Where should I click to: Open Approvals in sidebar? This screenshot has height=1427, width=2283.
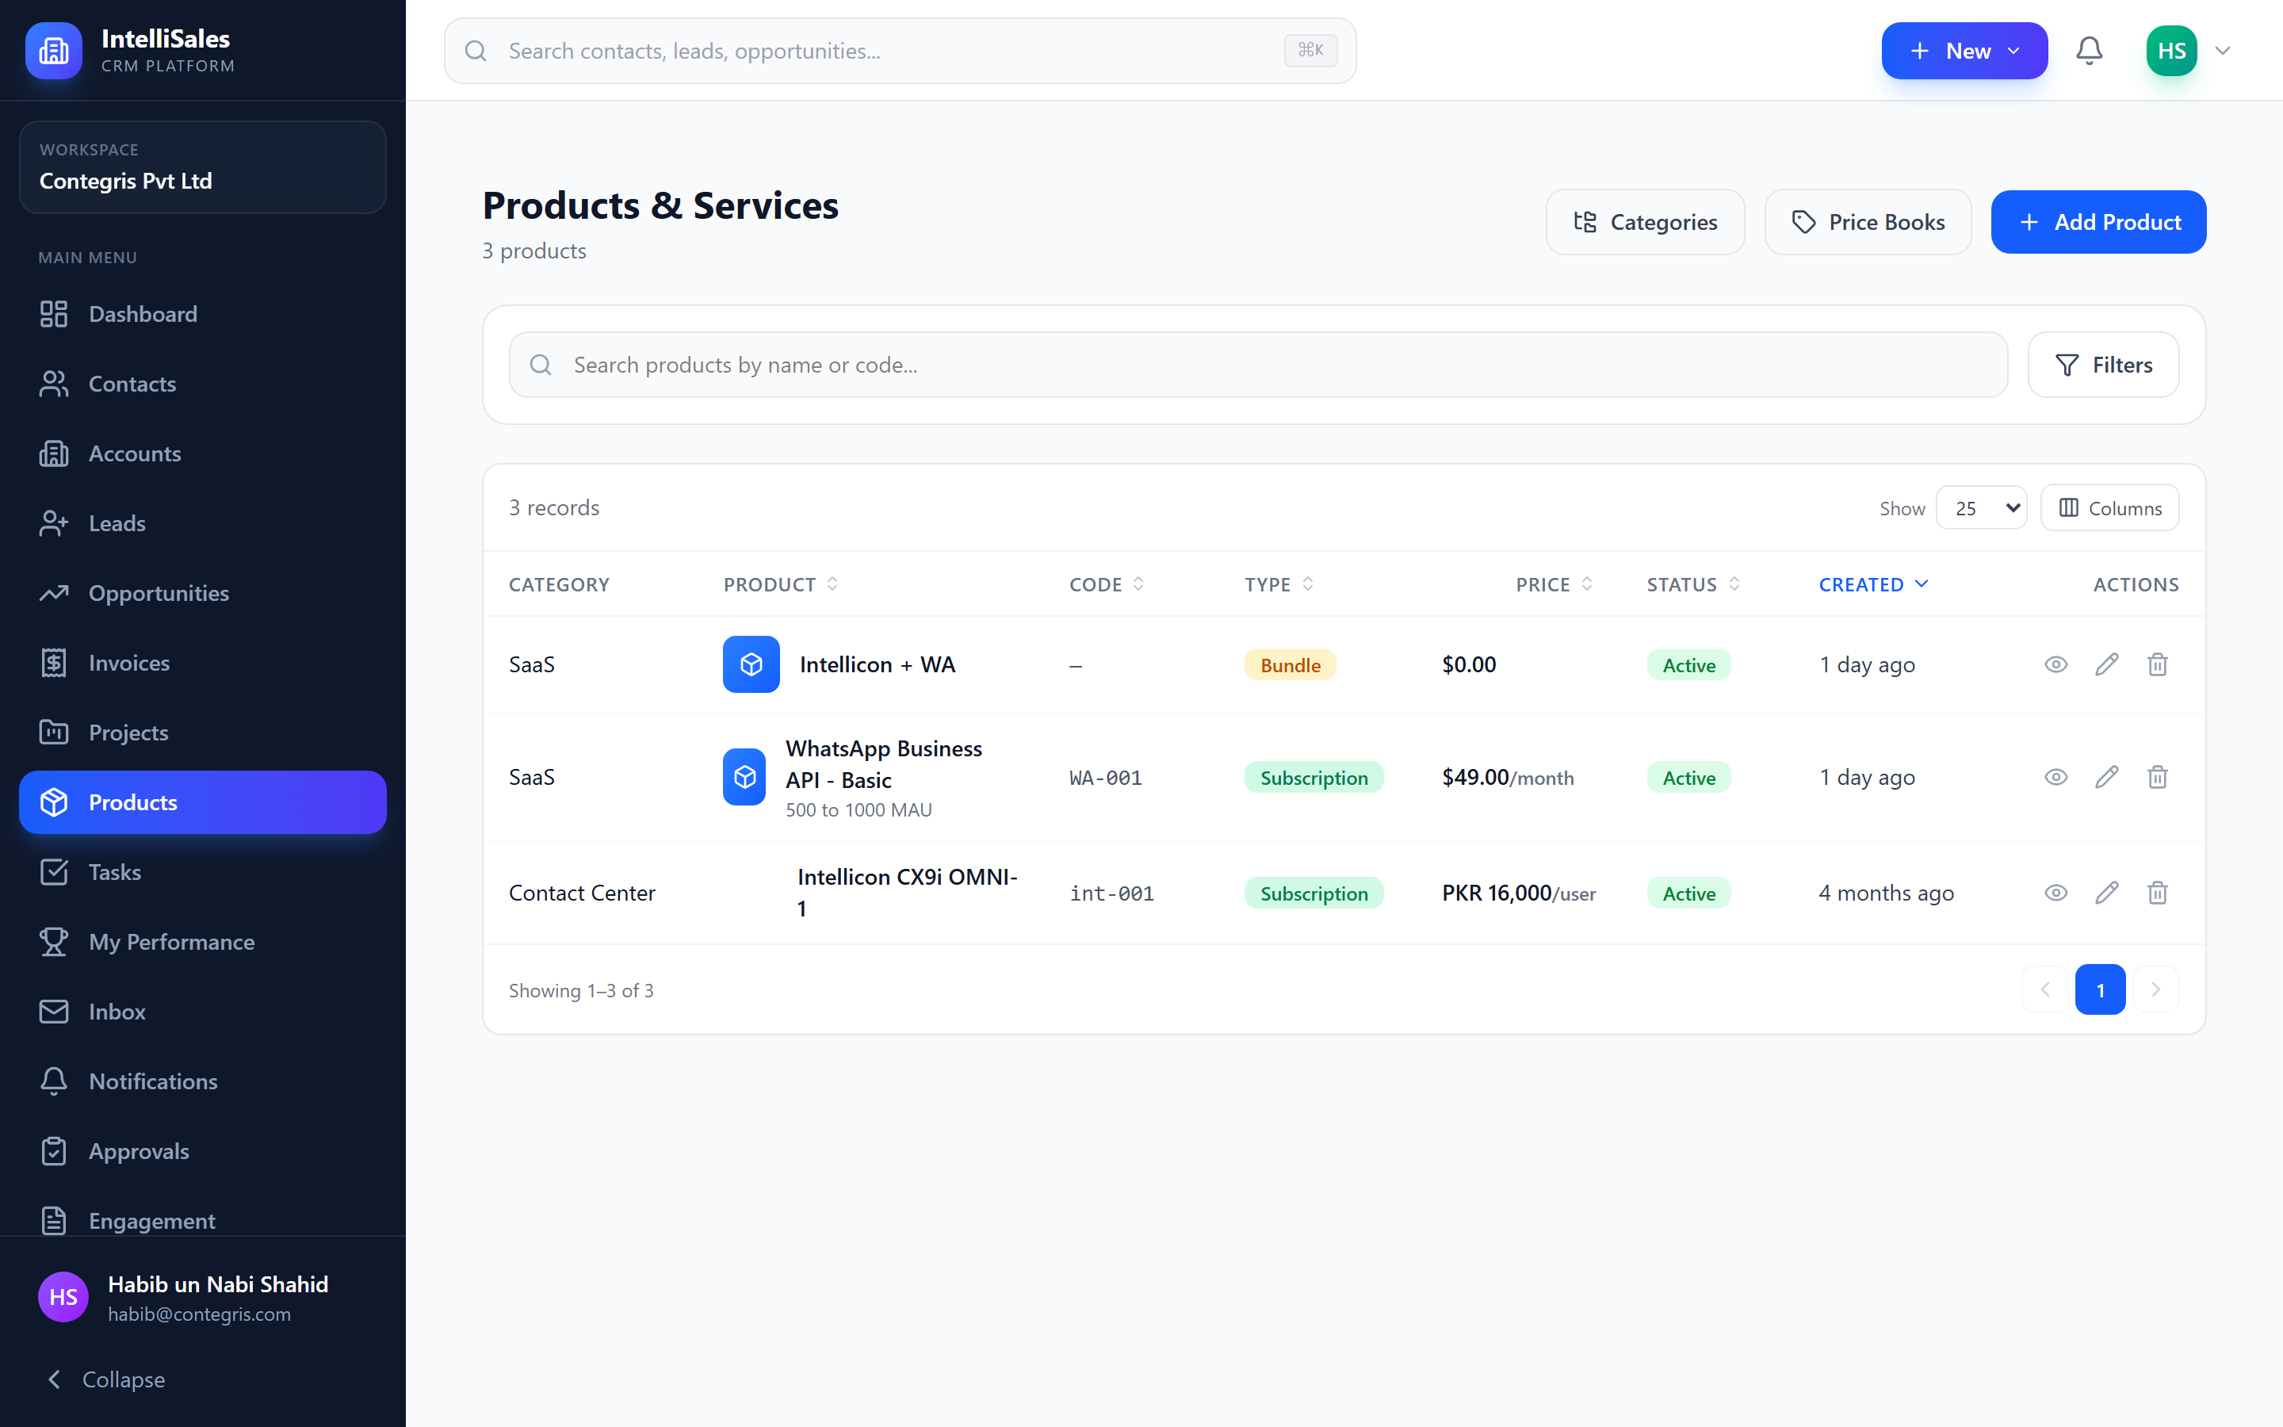tap(203, 1151)
